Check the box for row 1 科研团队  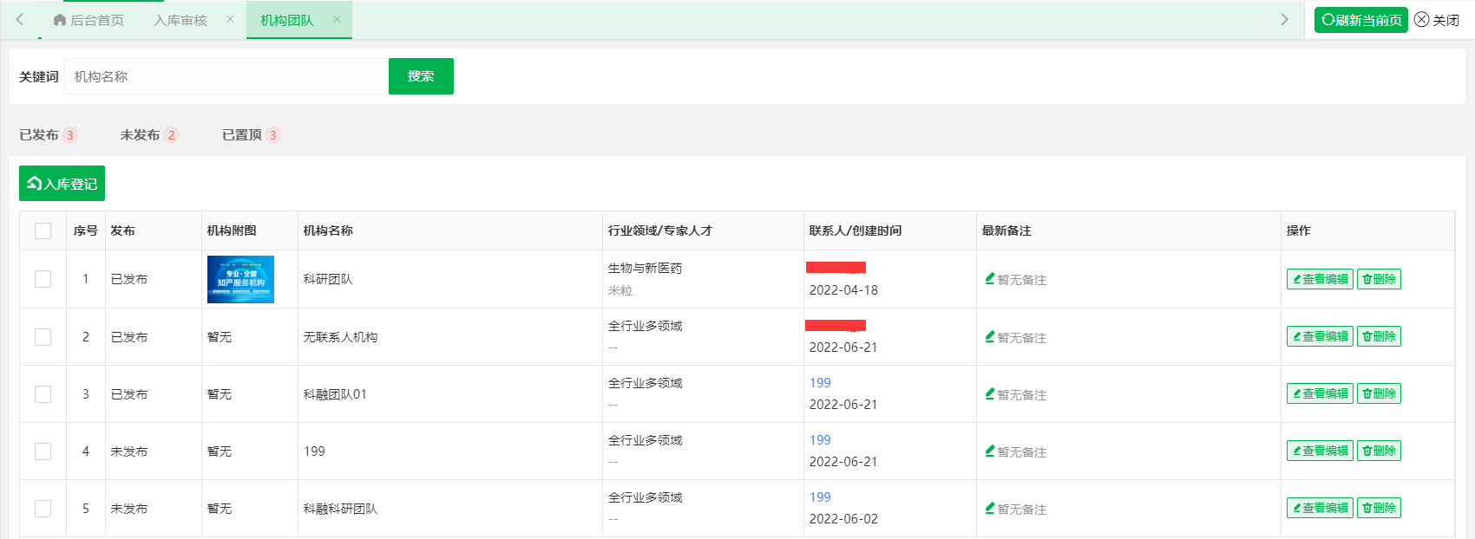click(x=43, y=279)
